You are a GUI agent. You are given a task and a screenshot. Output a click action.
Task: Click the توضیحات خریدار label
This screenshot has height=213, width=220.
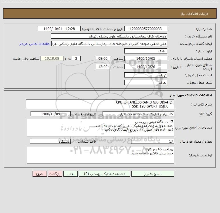pyautogui.click(x=200, y=155)
